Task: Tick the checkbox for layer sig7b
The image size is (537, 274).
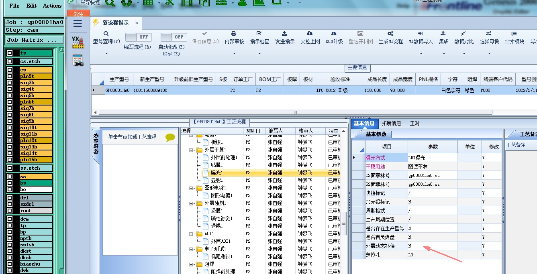Action: tap(10, 108)
